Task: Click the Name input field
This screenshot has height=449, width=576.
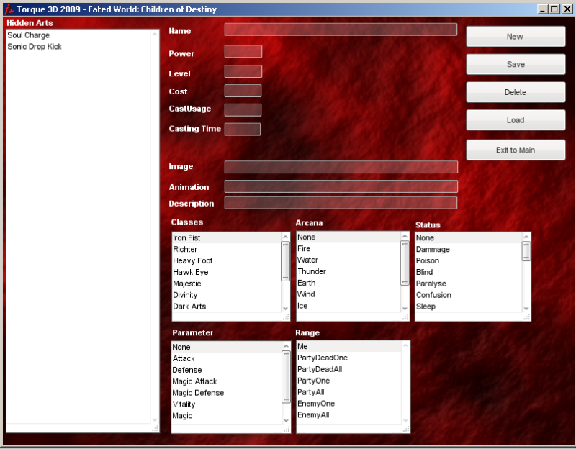Action: pos(341,30)
